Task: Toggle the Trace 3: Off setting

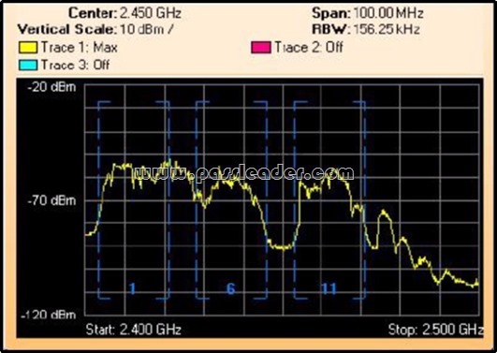Action: tap(76, 65)
